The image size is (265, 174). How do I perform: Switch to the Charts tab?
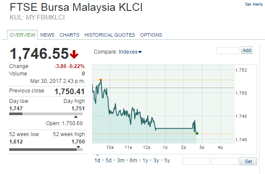70,35
